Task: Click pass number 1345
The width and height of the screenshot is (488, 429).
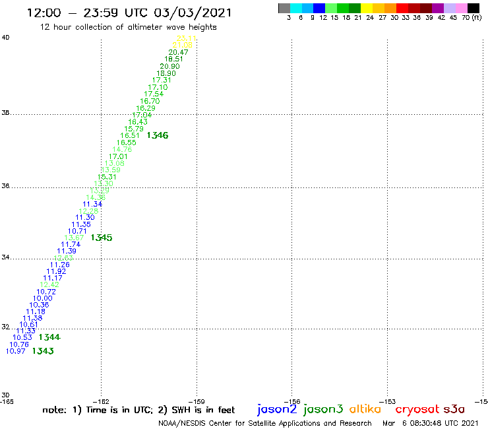Action: point(102,238)
